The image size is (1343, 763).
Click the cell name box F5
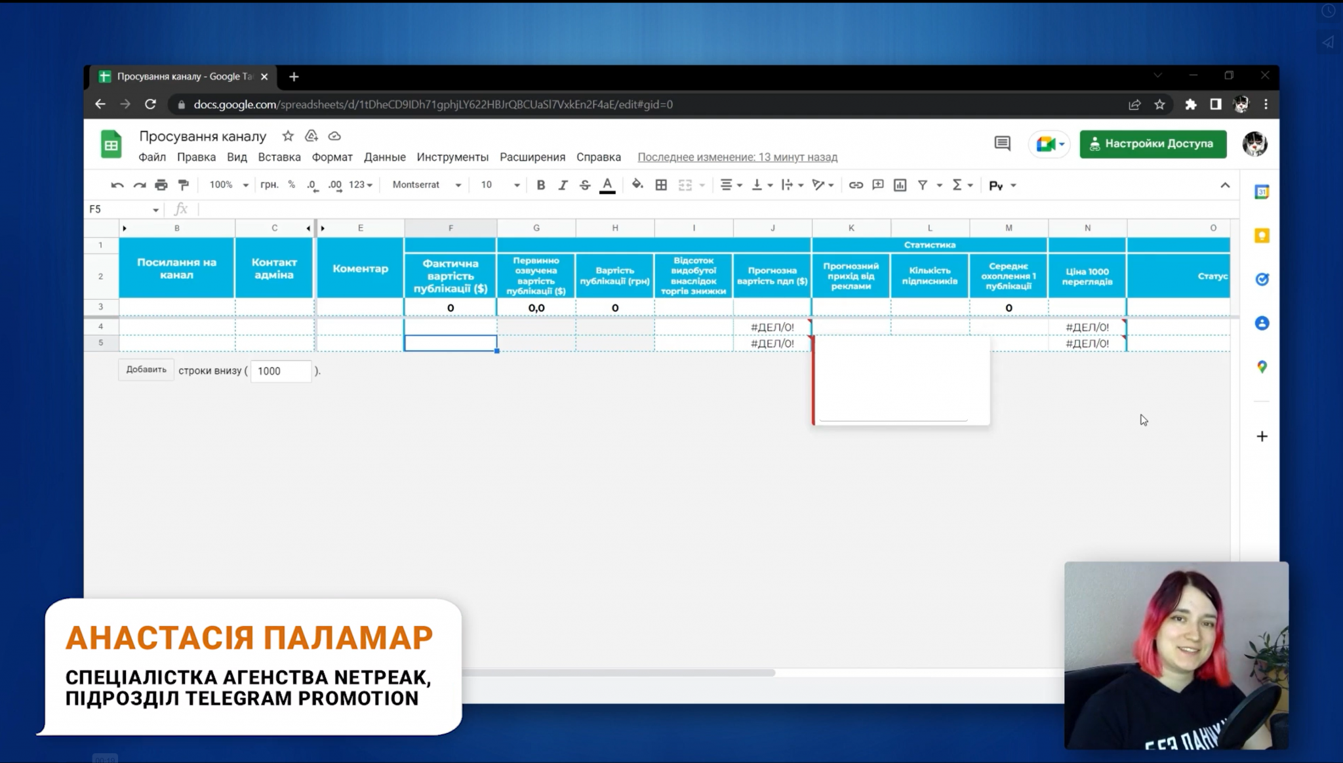[x=123, y=209]
